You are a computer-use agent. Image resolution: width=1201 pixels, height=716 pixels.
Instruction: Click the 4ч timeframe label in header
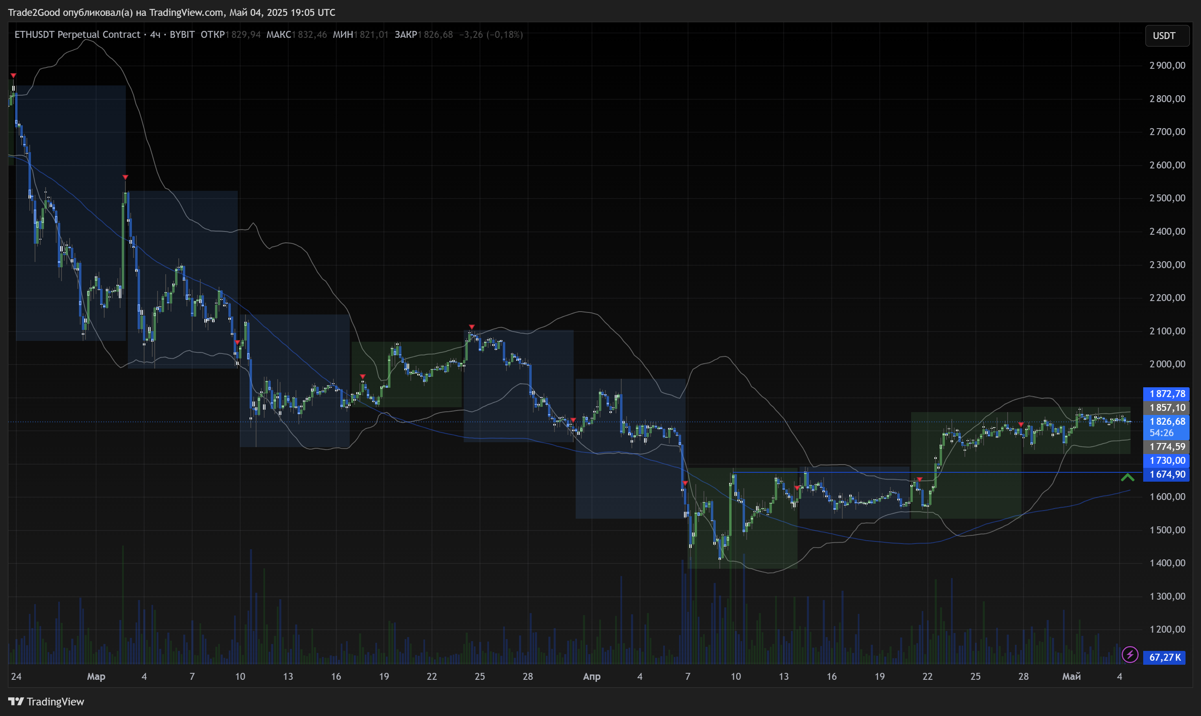tap(155, 34)
